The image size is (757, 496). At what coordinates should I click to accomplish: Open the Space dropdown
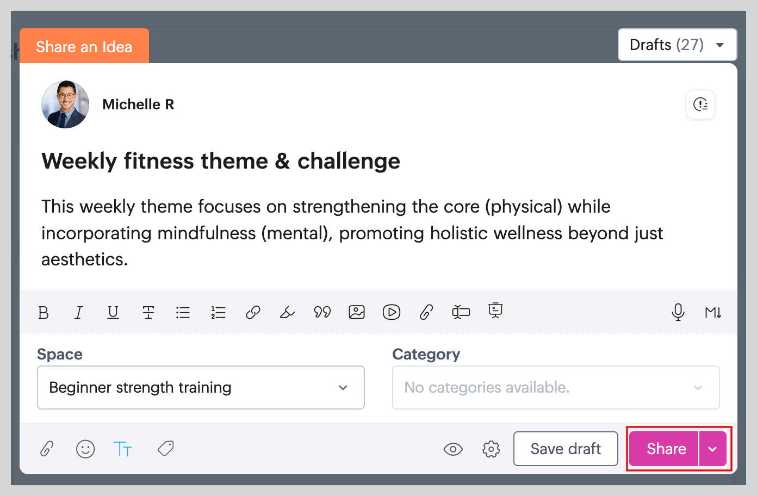coord(201,387)
